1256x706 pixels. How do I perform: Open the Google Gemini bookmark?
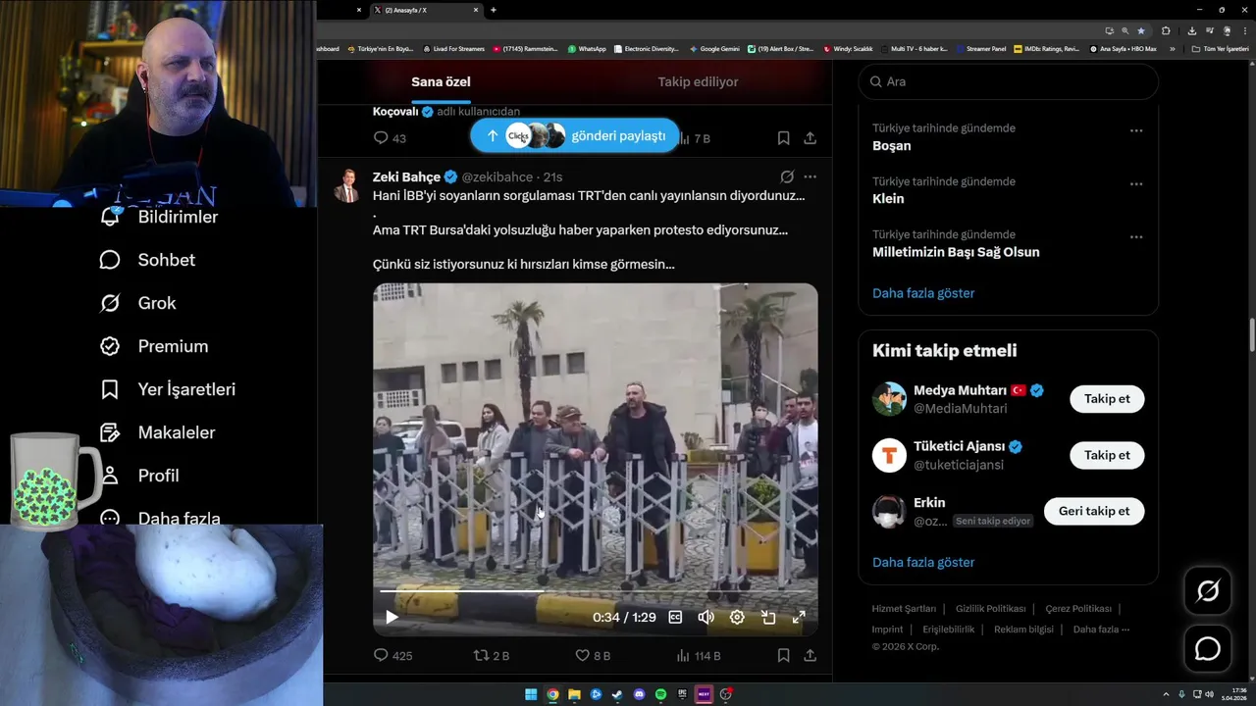click(714, 48)
